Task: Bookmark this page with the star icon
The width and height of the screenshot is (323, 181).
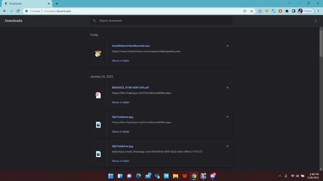Action: coord(251,11)
